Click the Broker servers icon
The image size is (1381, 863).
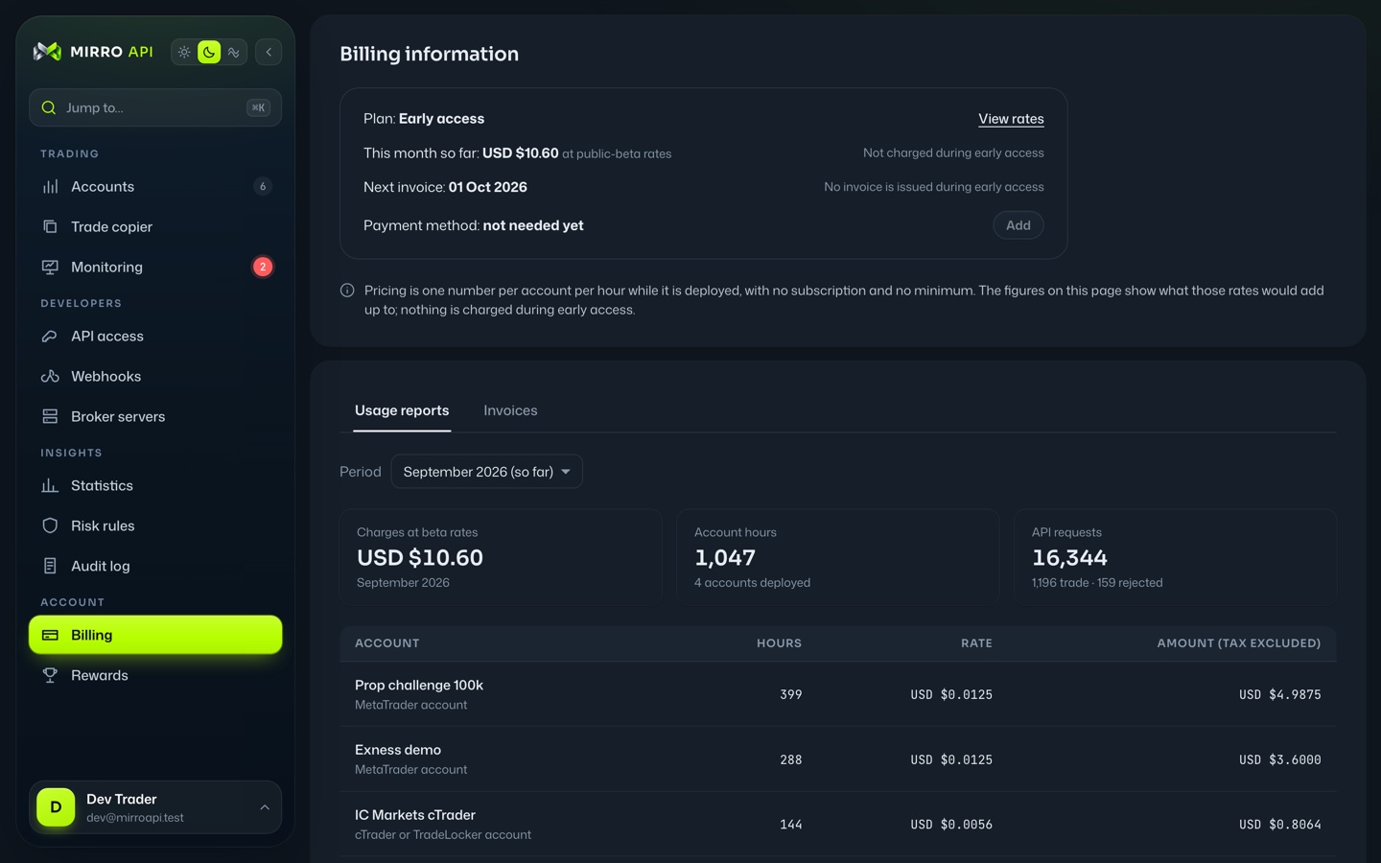[50, 416]
